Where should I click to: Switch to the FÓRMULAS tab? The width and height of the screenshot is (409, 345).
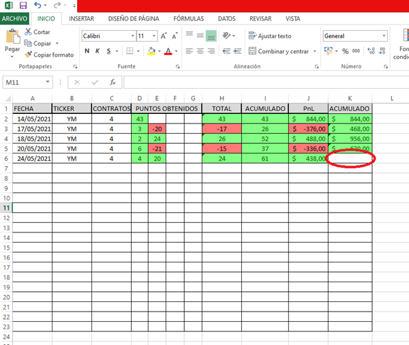189,18
